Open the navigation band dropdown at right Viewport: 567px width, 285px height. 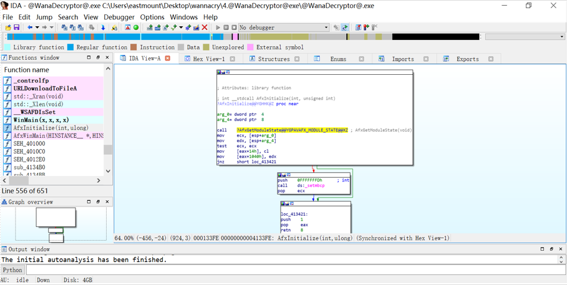coord(561,37)
